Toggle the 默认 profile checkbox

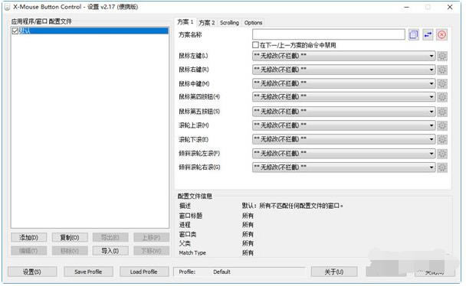coord(15,31)
